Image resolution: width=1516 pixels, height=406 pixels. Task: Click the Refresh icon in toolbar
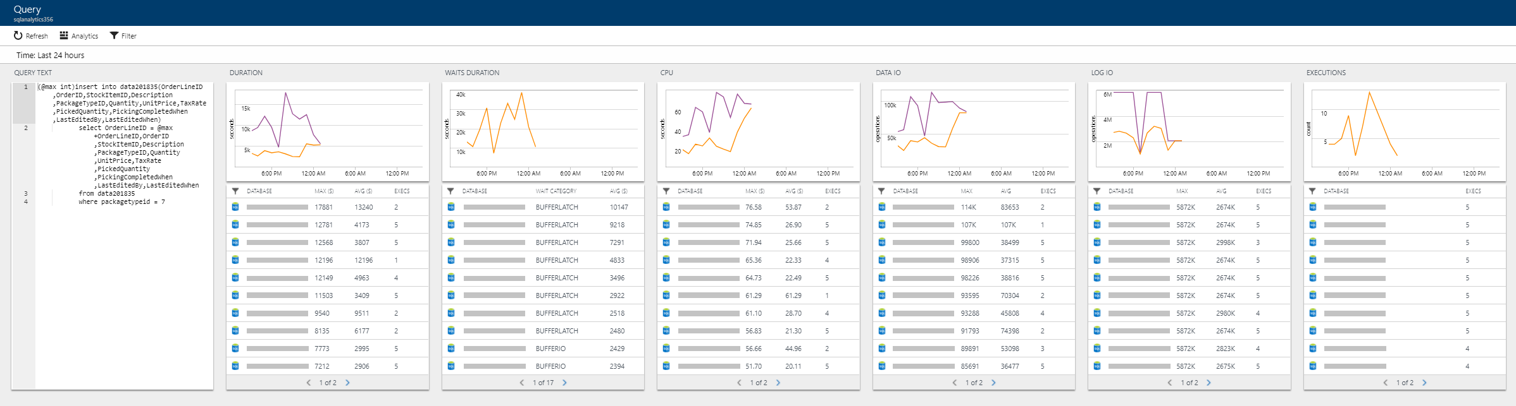[18, 36]
